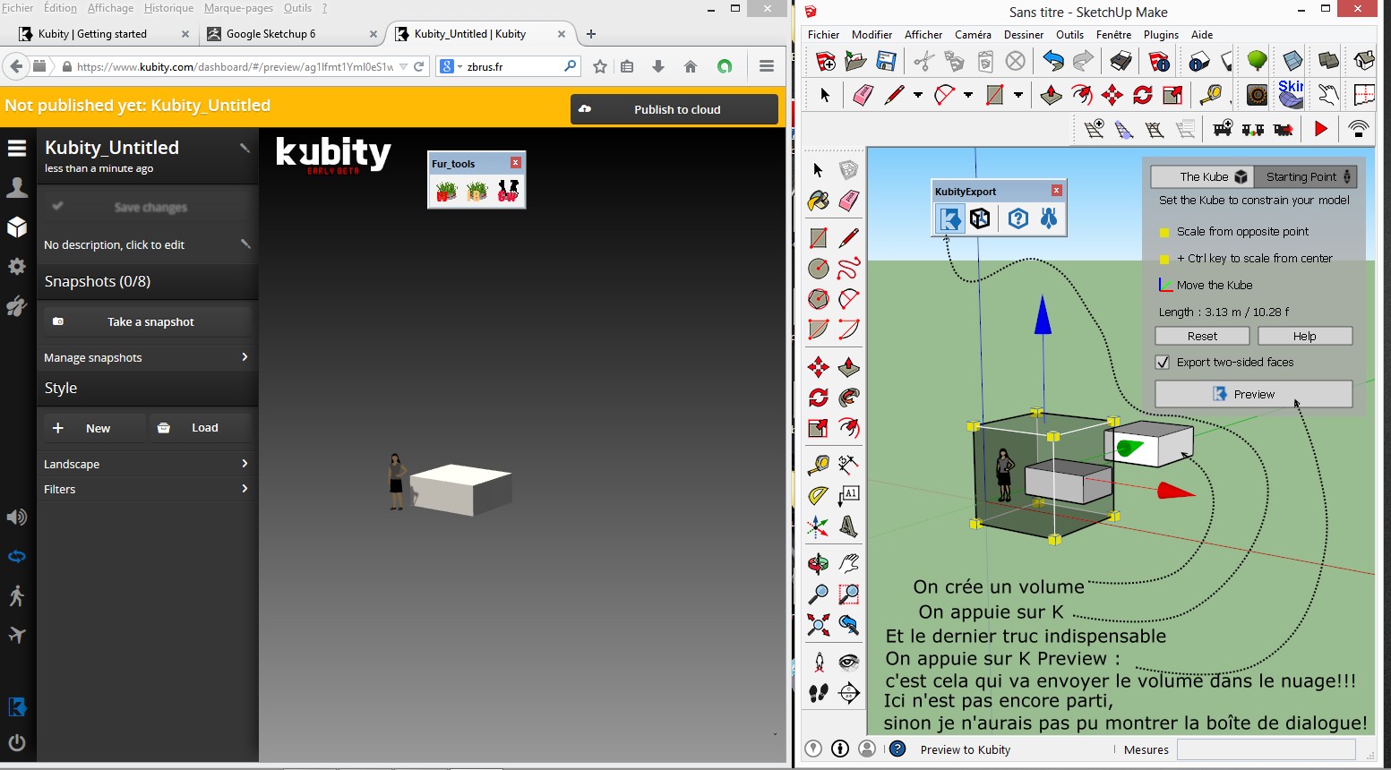Select the Starting Point tab
This screenshot has height=770, width=1391.
(x=1304, y=176)
